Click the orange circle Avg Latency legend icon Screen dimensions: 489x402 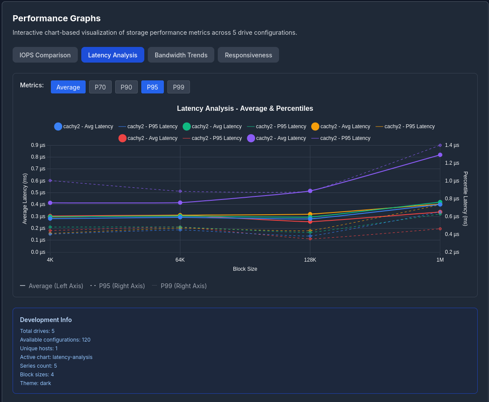pyautogui.click(x=315, y=126)
